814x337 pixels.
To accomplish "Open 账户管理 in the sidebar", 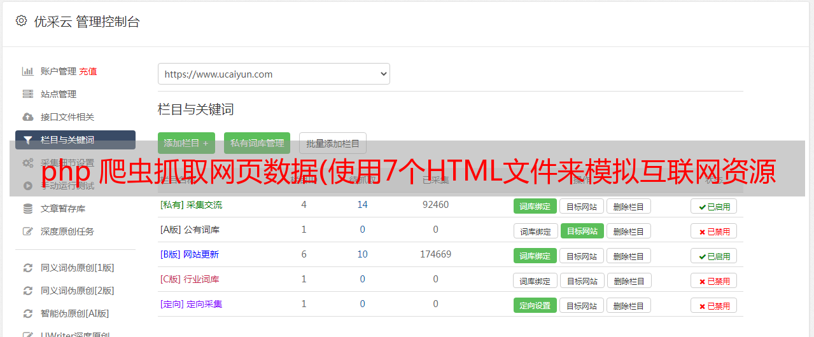I will (59, 71).
